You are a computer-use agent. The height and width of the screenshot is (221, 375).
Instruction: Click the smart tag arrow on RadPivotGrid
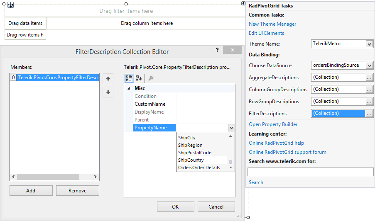tap(243, 3)
